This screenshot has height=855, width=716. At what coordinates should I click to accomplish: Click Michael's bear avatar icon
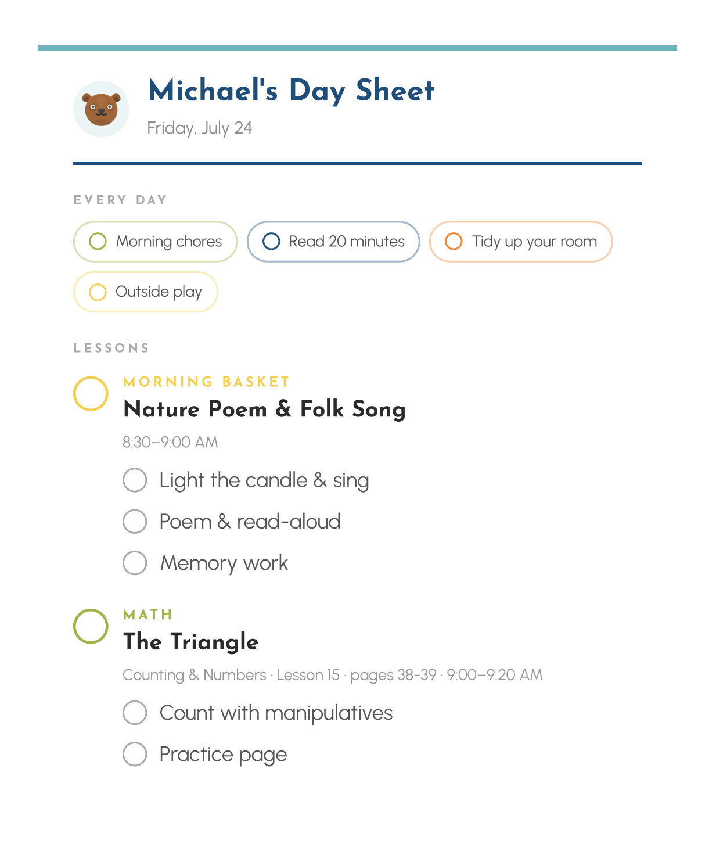[101, 109]
